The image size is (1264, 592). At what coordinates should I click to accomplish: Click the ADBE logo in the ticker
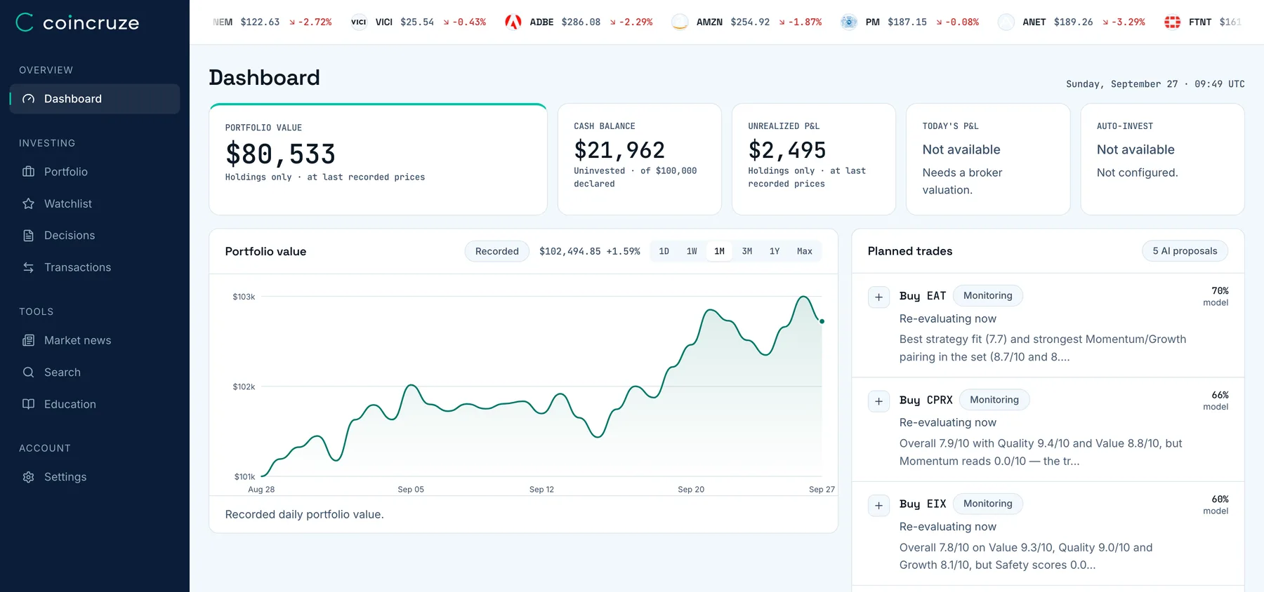pos(513,22)
